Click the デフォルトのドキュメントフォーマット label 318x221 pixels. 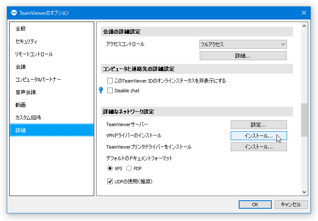coord(139,158)
